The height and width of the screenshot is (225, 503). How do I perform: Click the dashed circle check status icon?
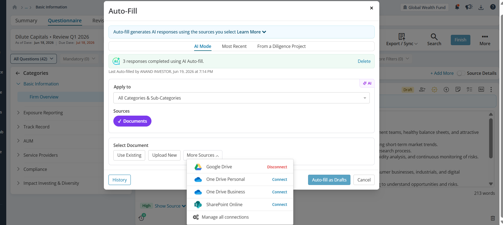434,90
